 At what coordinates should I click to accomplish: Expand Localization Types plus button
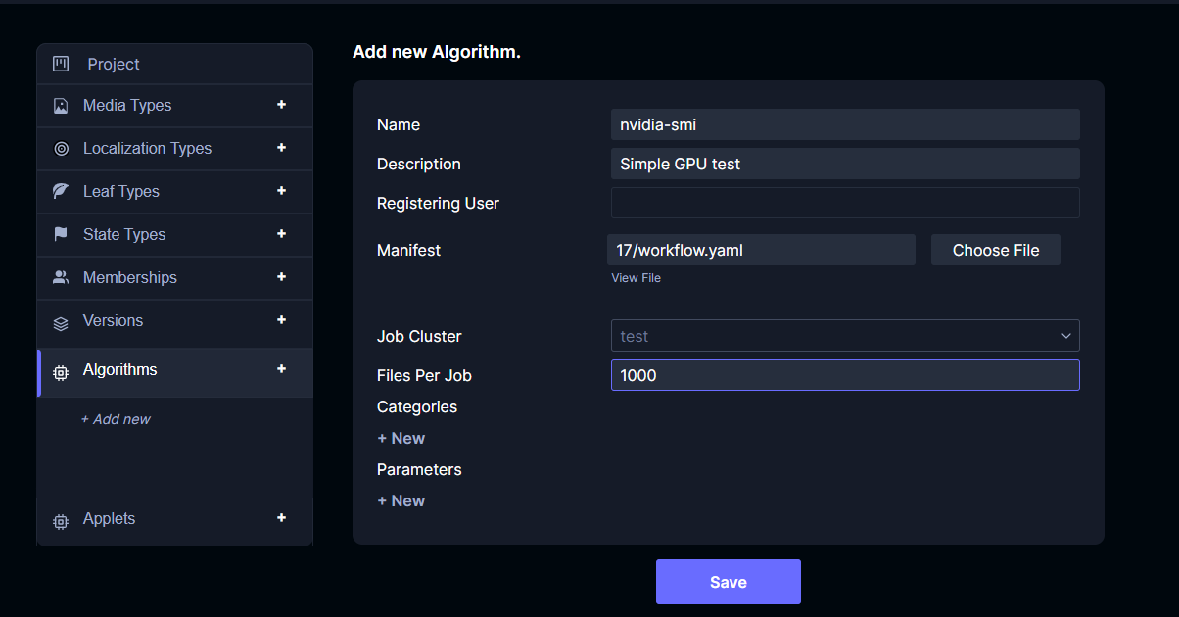click(x=281, y=148)
